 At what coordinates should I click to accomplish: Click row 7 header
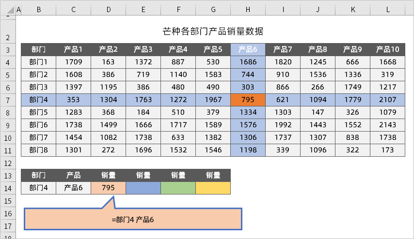pyautogui.click(x=8, y=99)
